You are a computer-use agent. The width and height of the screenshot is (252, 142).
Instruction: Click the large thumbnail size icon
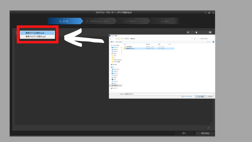point(210,32)
